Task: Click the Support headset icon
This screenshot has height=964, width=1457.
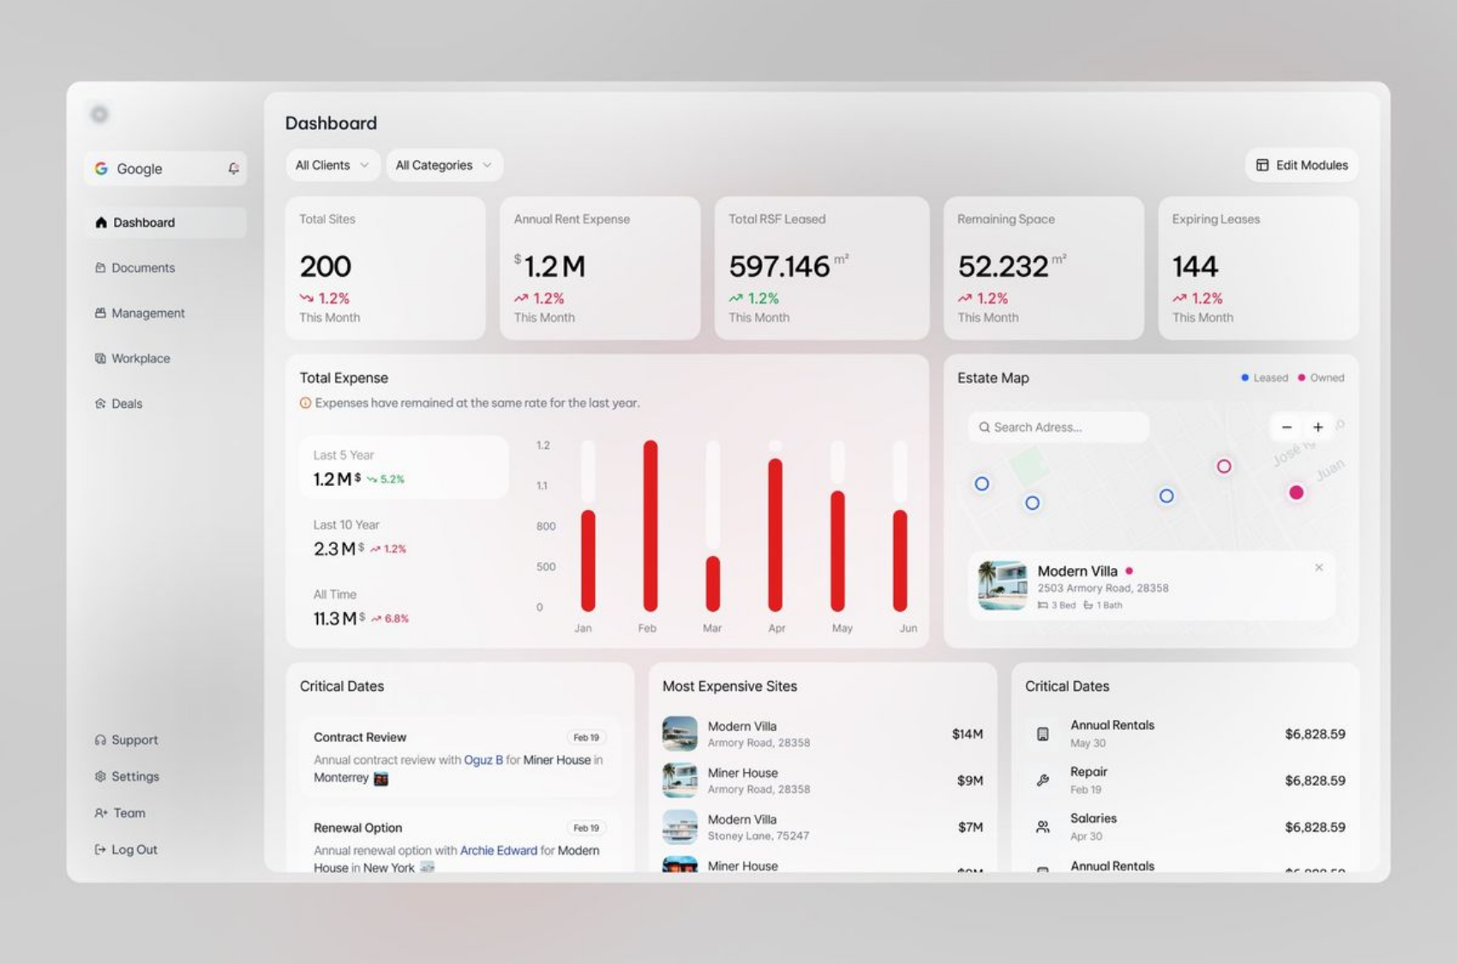Action: click(x=101, y=739)
